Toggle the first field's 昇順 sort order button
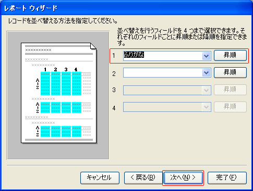The height and width of the screenshot is (191, 253). 230,56
